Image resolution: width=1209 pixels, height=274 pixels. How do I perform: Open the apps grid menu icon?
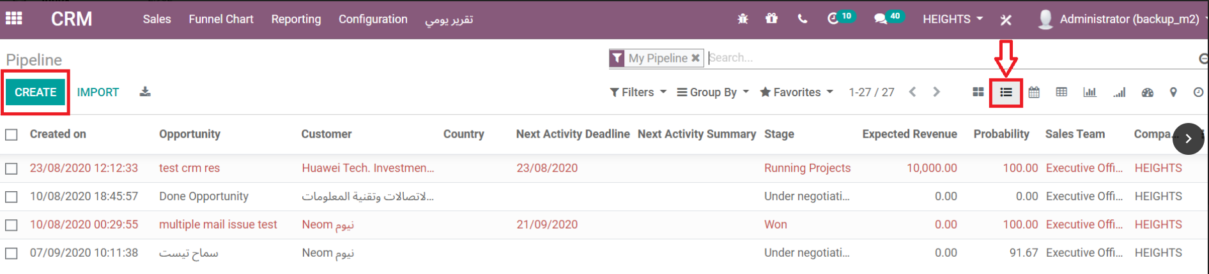tap(14, 18)
